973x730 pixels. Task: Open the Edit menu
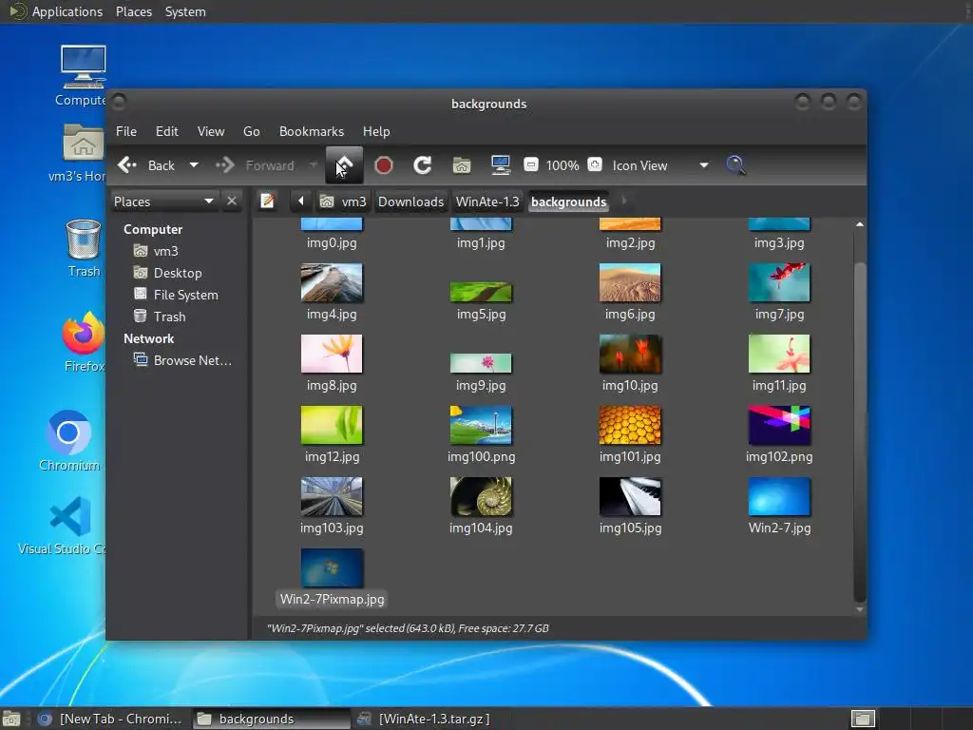(167, 131)
